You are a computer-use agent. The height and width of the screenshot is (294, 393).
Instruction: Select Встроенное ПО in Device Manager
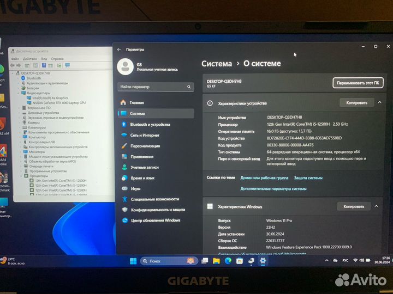click(x=39, y=108)
